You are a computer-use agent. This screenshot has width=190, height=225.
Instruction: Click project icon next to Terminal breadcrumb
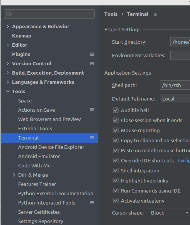coord(155,14)
